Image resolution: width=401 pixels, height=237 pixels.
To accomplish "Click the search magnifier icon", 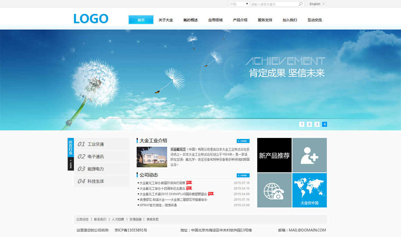I will coord(300,4).
